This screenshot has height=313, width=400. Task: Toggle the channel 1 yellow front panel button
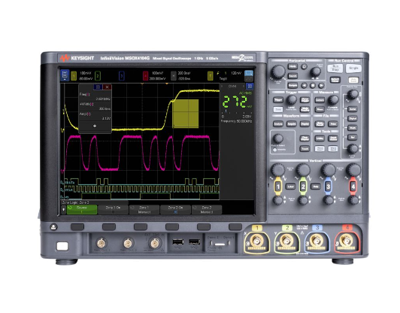pos(278,187)
